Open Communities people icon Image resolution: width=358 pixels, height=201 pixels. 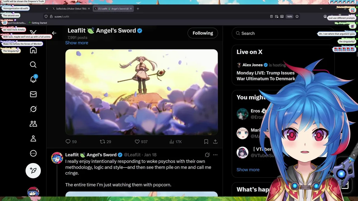click(x=33, y=124)
